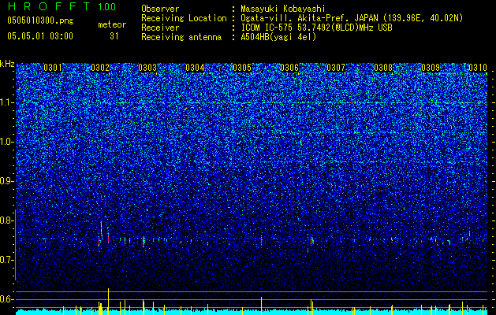Image resolution: width=496 pixels, height=315 pixels.
Task: Click the 0310 time marker
Action: point(478,68)
